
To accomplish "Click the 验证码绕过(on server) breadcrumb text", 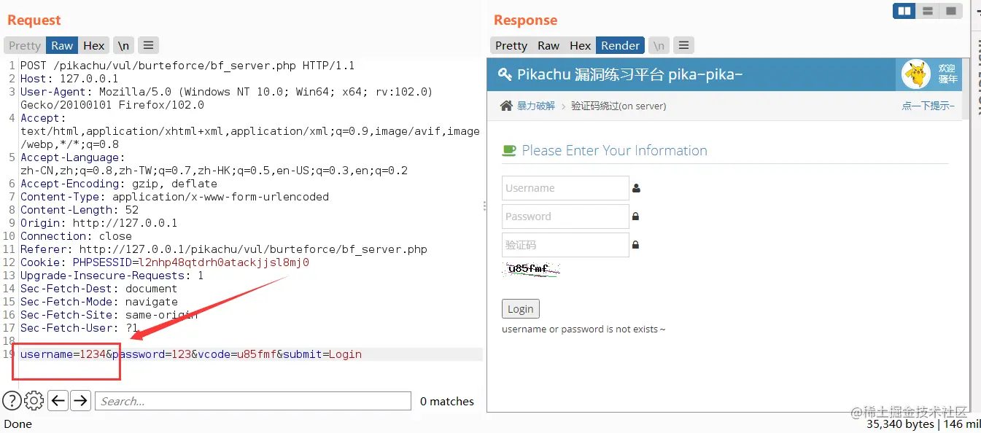I will (x=619, y=106).
